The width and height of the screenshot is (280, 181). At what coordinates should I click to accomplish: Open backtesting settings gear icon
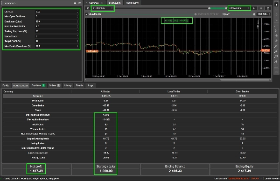(88, 8)
